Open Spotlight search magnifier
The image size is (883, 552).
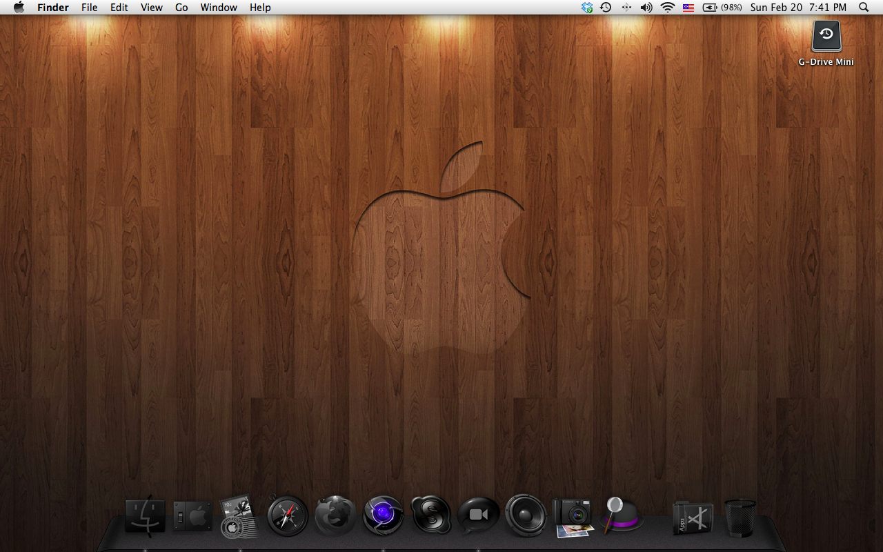864,8
